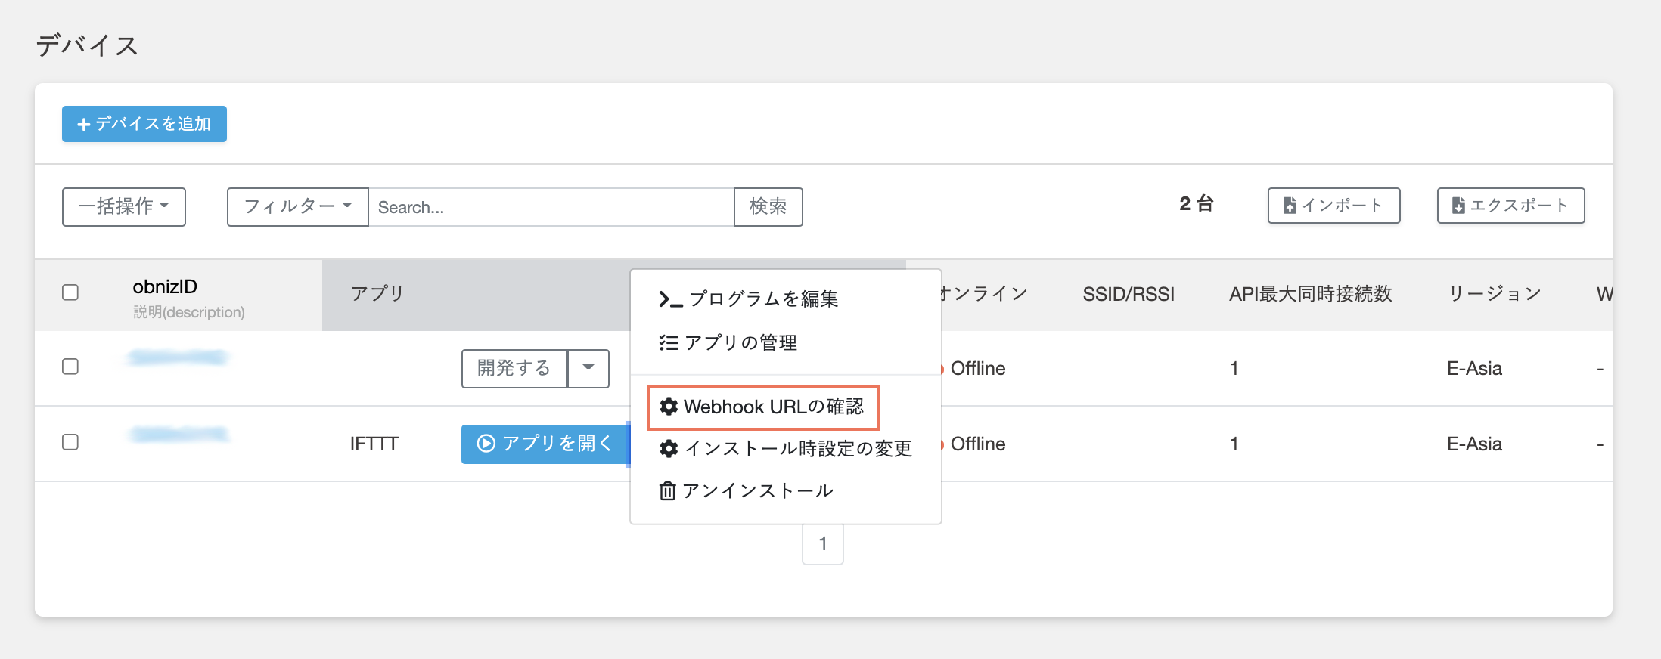The width and height of the screenshot is (1661, 659).
Task: Choose Webhook URLの確認 menu entry
Action: pos(762,407)
